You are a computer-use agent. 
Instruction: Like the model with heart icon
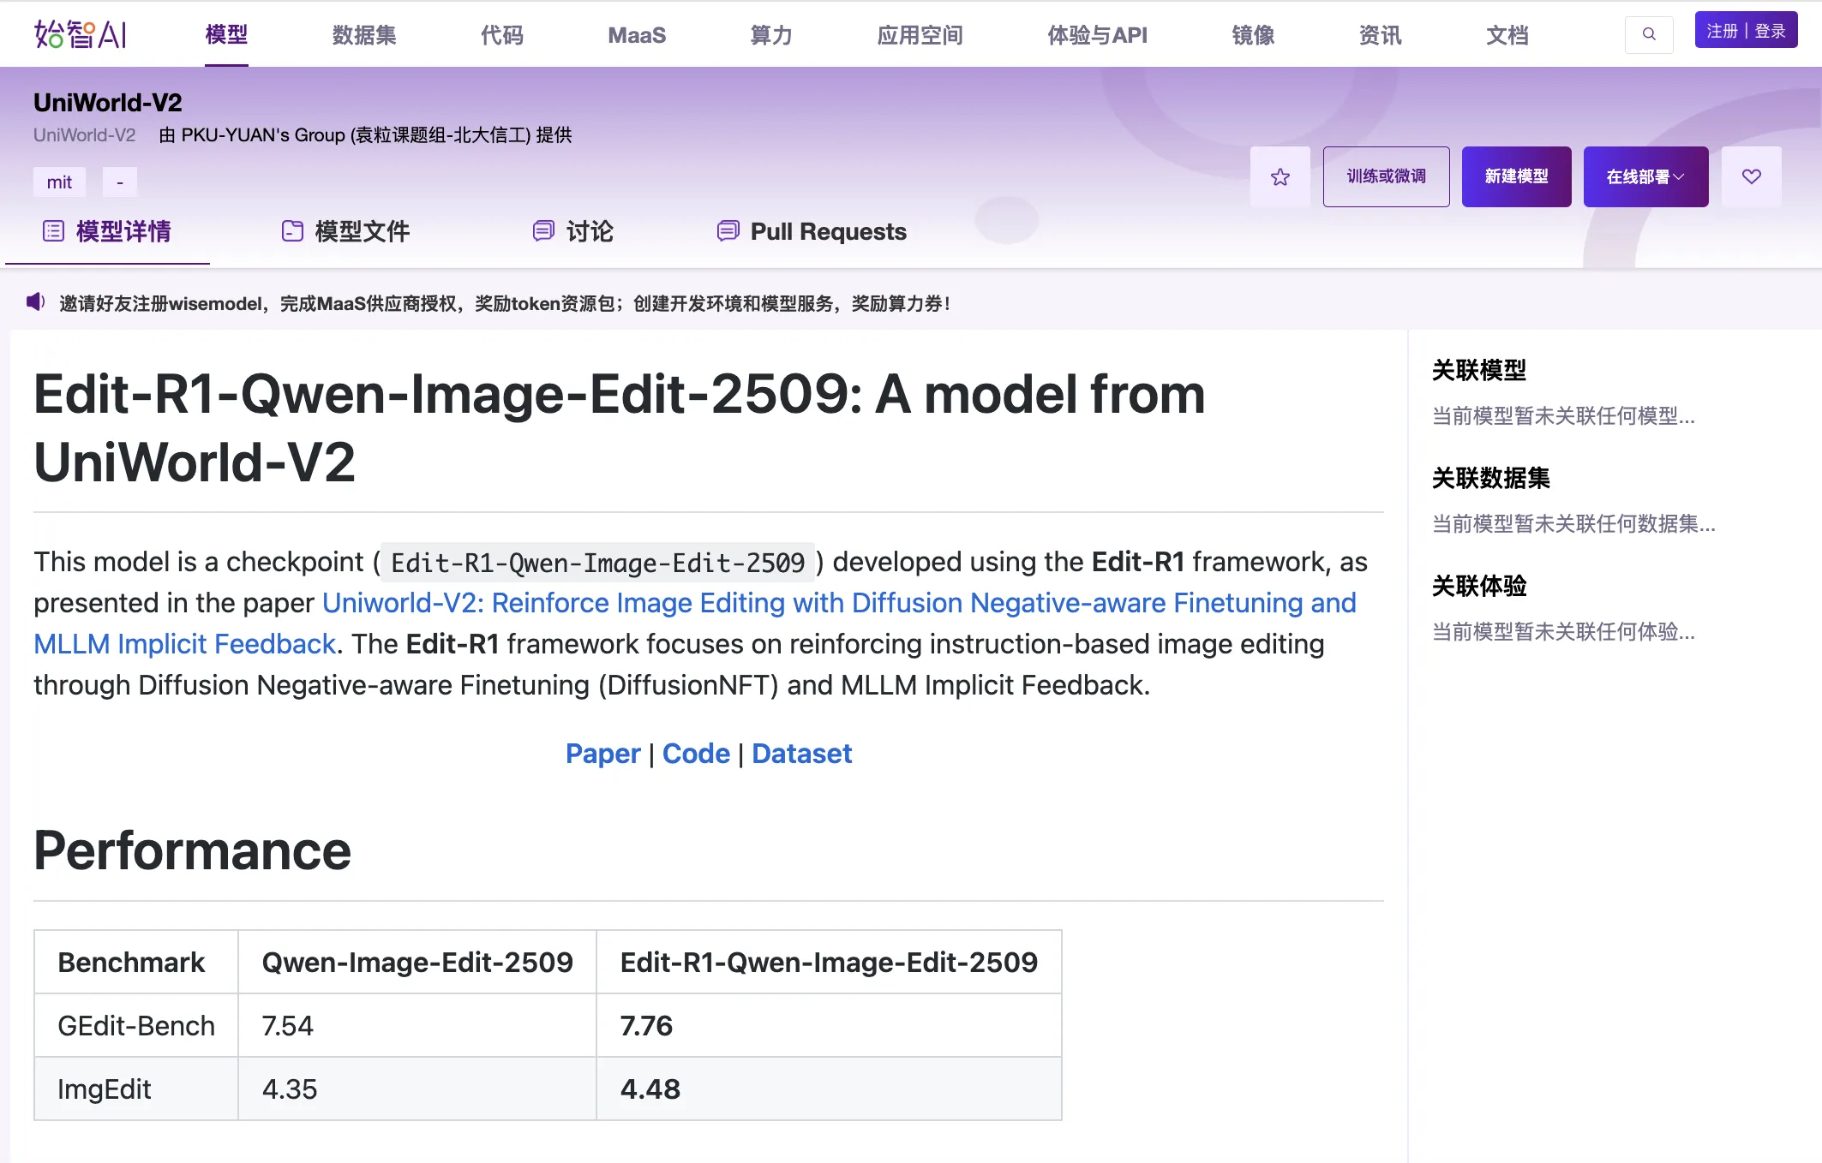point(1751,176)
